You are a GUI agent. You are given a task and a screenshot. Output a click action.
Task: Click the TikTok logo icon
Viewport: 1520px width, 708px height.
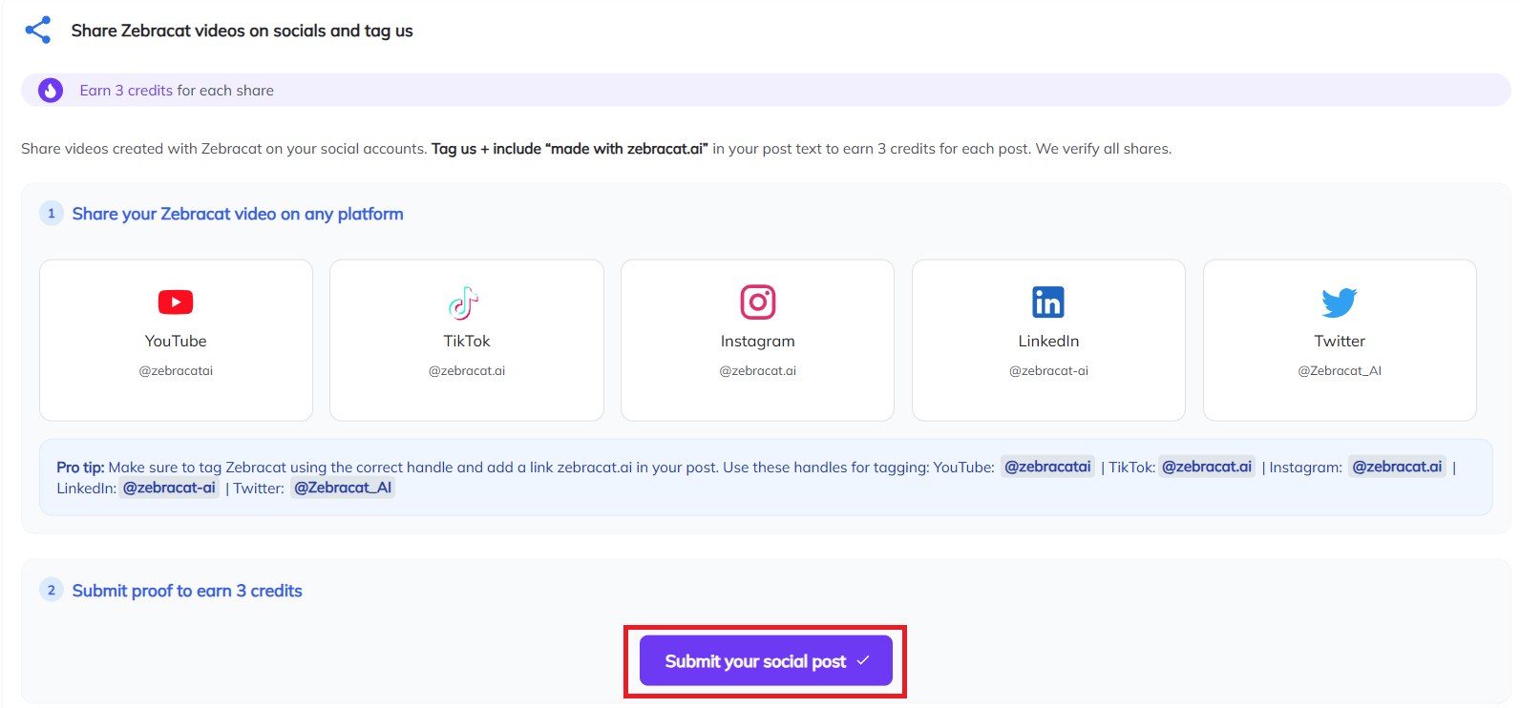pyautogui.click(x=464, y=302)
